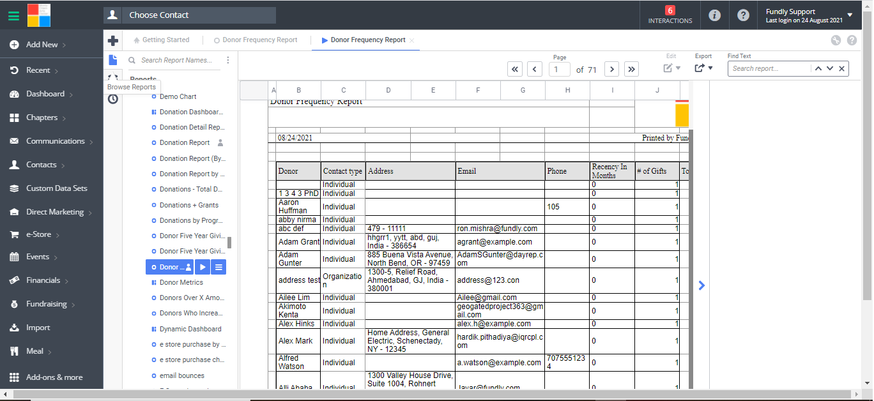The image size is (874, 401).
Task: Click the Search Report Names field
Action: (176, 60)
